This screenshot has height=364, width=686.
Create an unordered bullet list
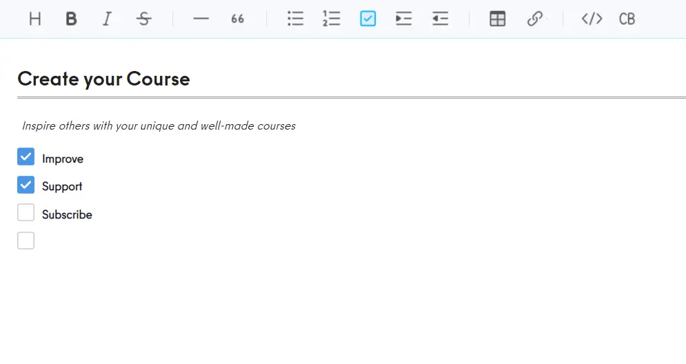tap(296, 19)
